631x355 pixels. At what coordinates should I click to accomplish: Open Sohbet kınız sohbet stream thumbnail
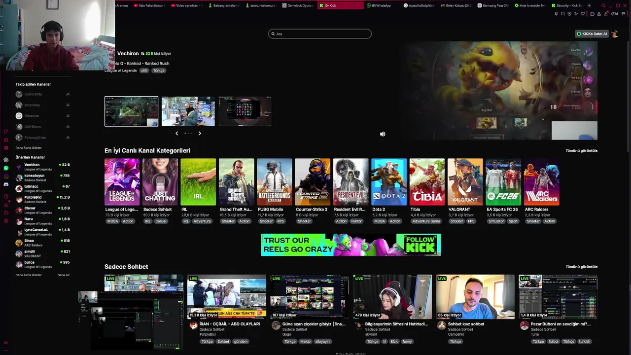[x=475, y=297]
